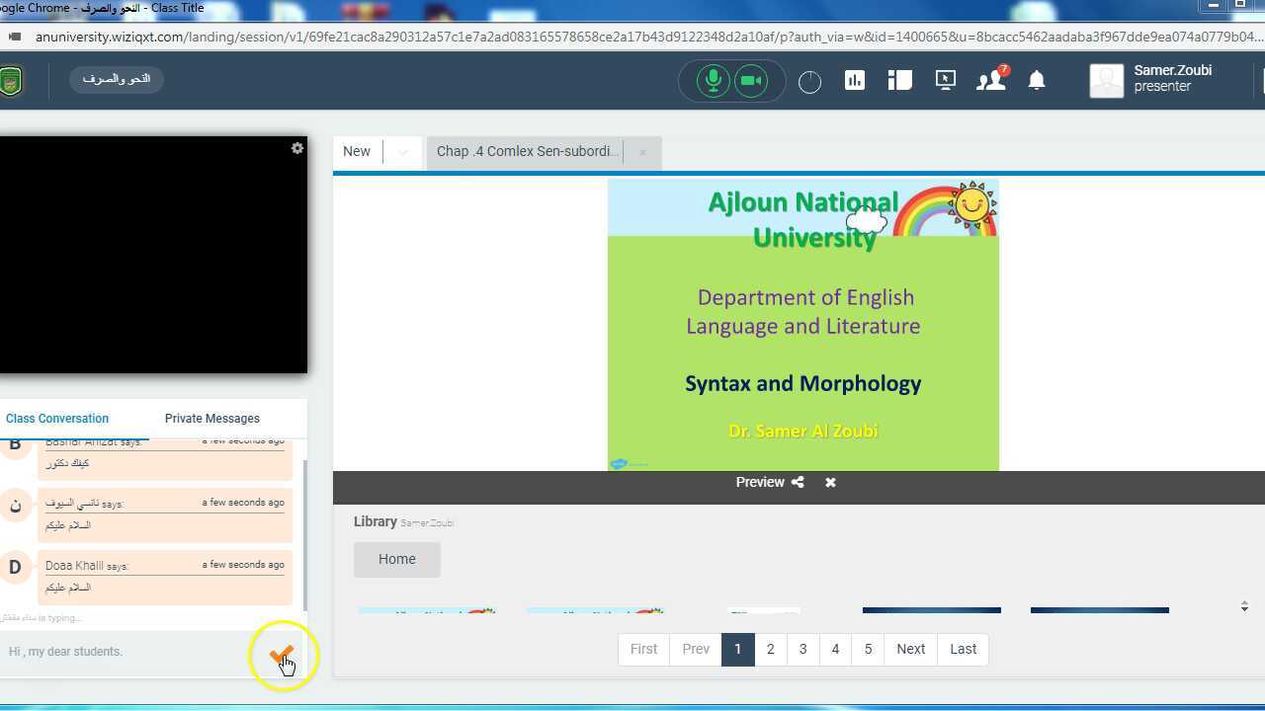Open video panel settings gear
Screen dimensions: 1265x711
tap(296, 148)
